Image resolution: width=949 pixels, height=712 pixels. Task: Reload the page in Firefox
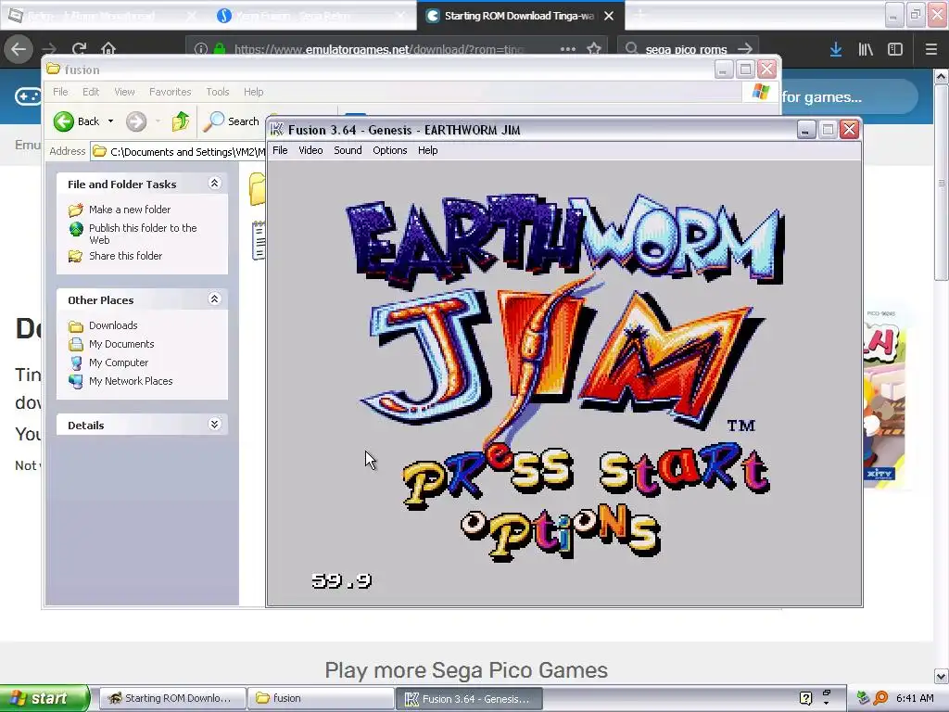79,49
